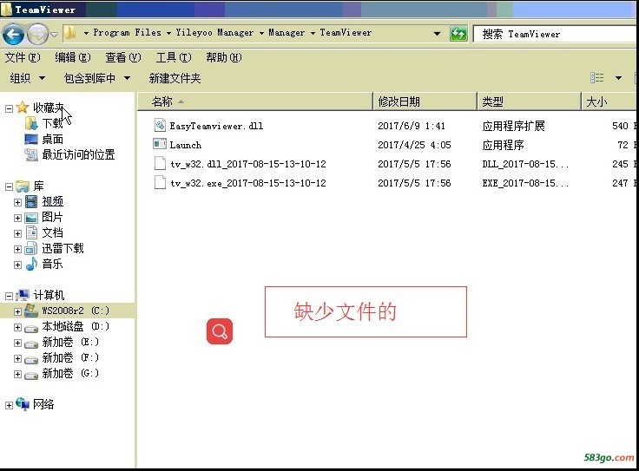Click the 桌面 desktop icon
639x471 pixels.
click(31, 140)
